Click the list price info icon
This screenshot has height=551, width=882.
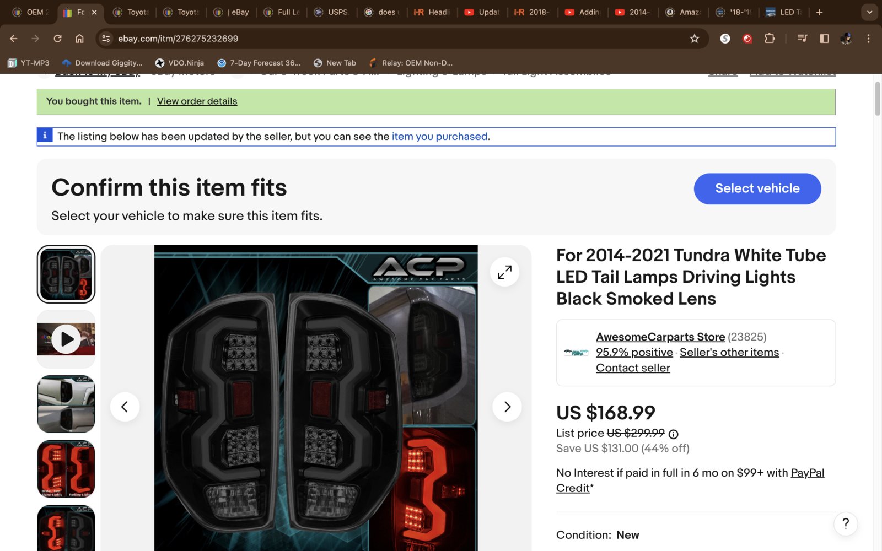[x=673, y=434]
